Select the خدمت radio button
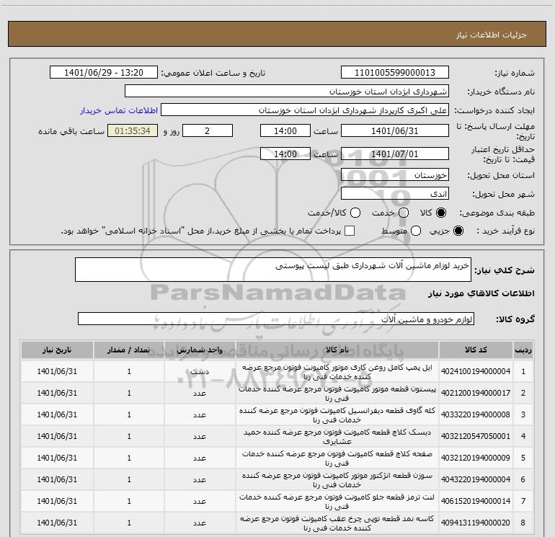The image size is (555, 537). tap(404, 213)
